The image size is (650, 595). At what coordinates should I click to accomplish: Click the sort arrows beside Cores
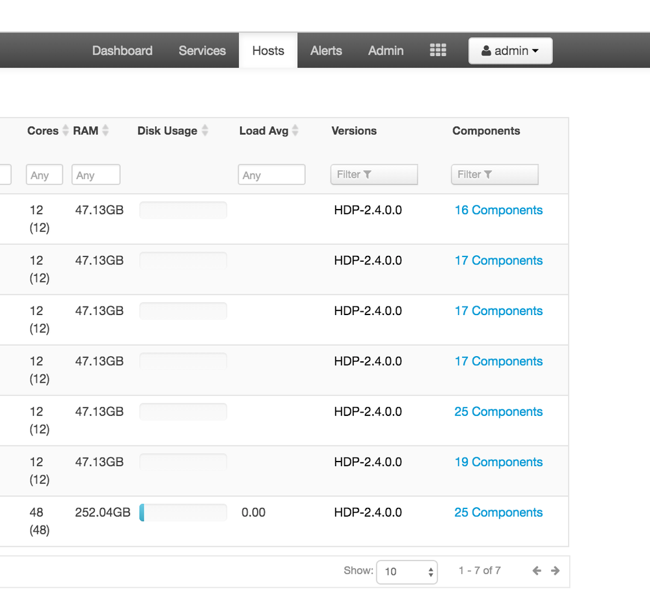click(65, 131)
